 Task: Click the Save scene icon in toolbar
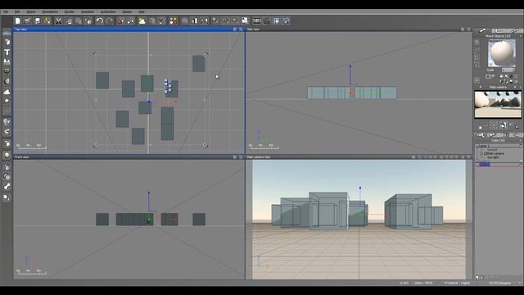pyautogui.click(x=37, y=21)
